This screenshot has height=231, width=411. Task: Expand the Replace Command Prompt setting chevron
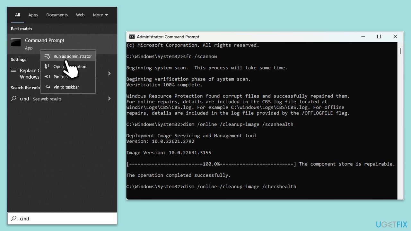click(109, 73)
